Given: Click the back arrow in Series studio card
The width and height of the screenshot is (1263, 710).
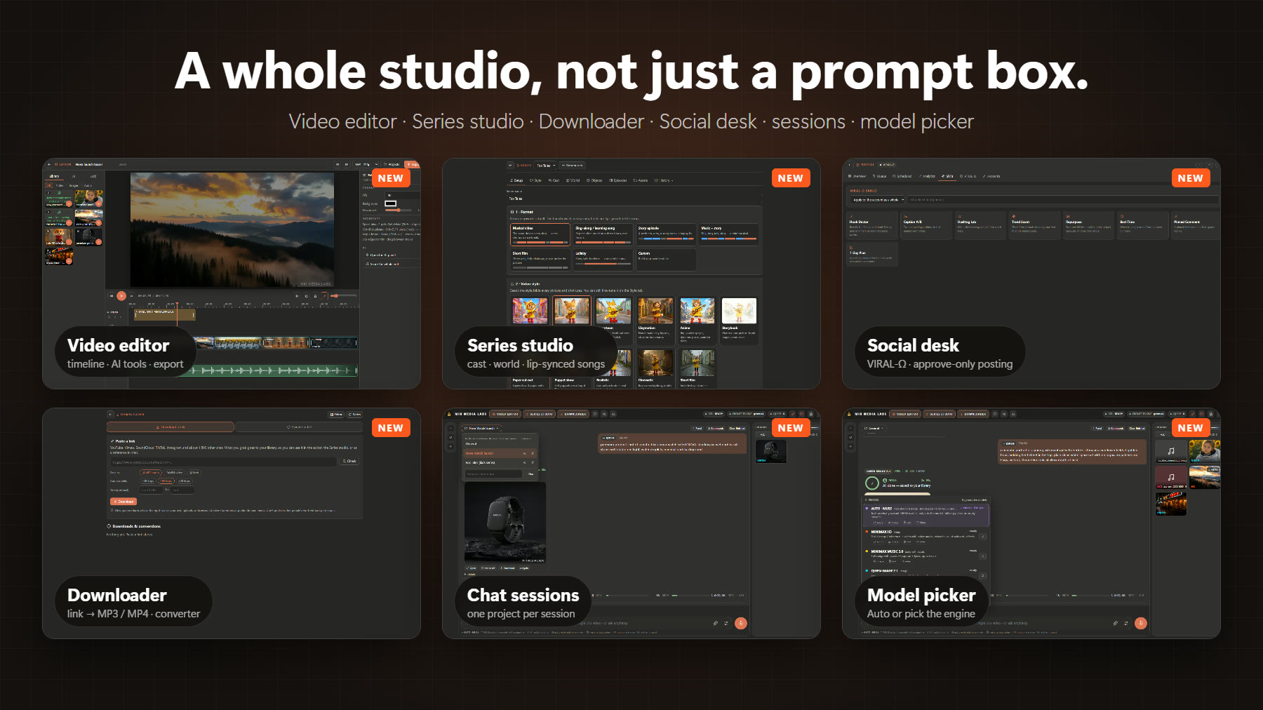Looking at the screenshot, I should click(x=510, y=166).
